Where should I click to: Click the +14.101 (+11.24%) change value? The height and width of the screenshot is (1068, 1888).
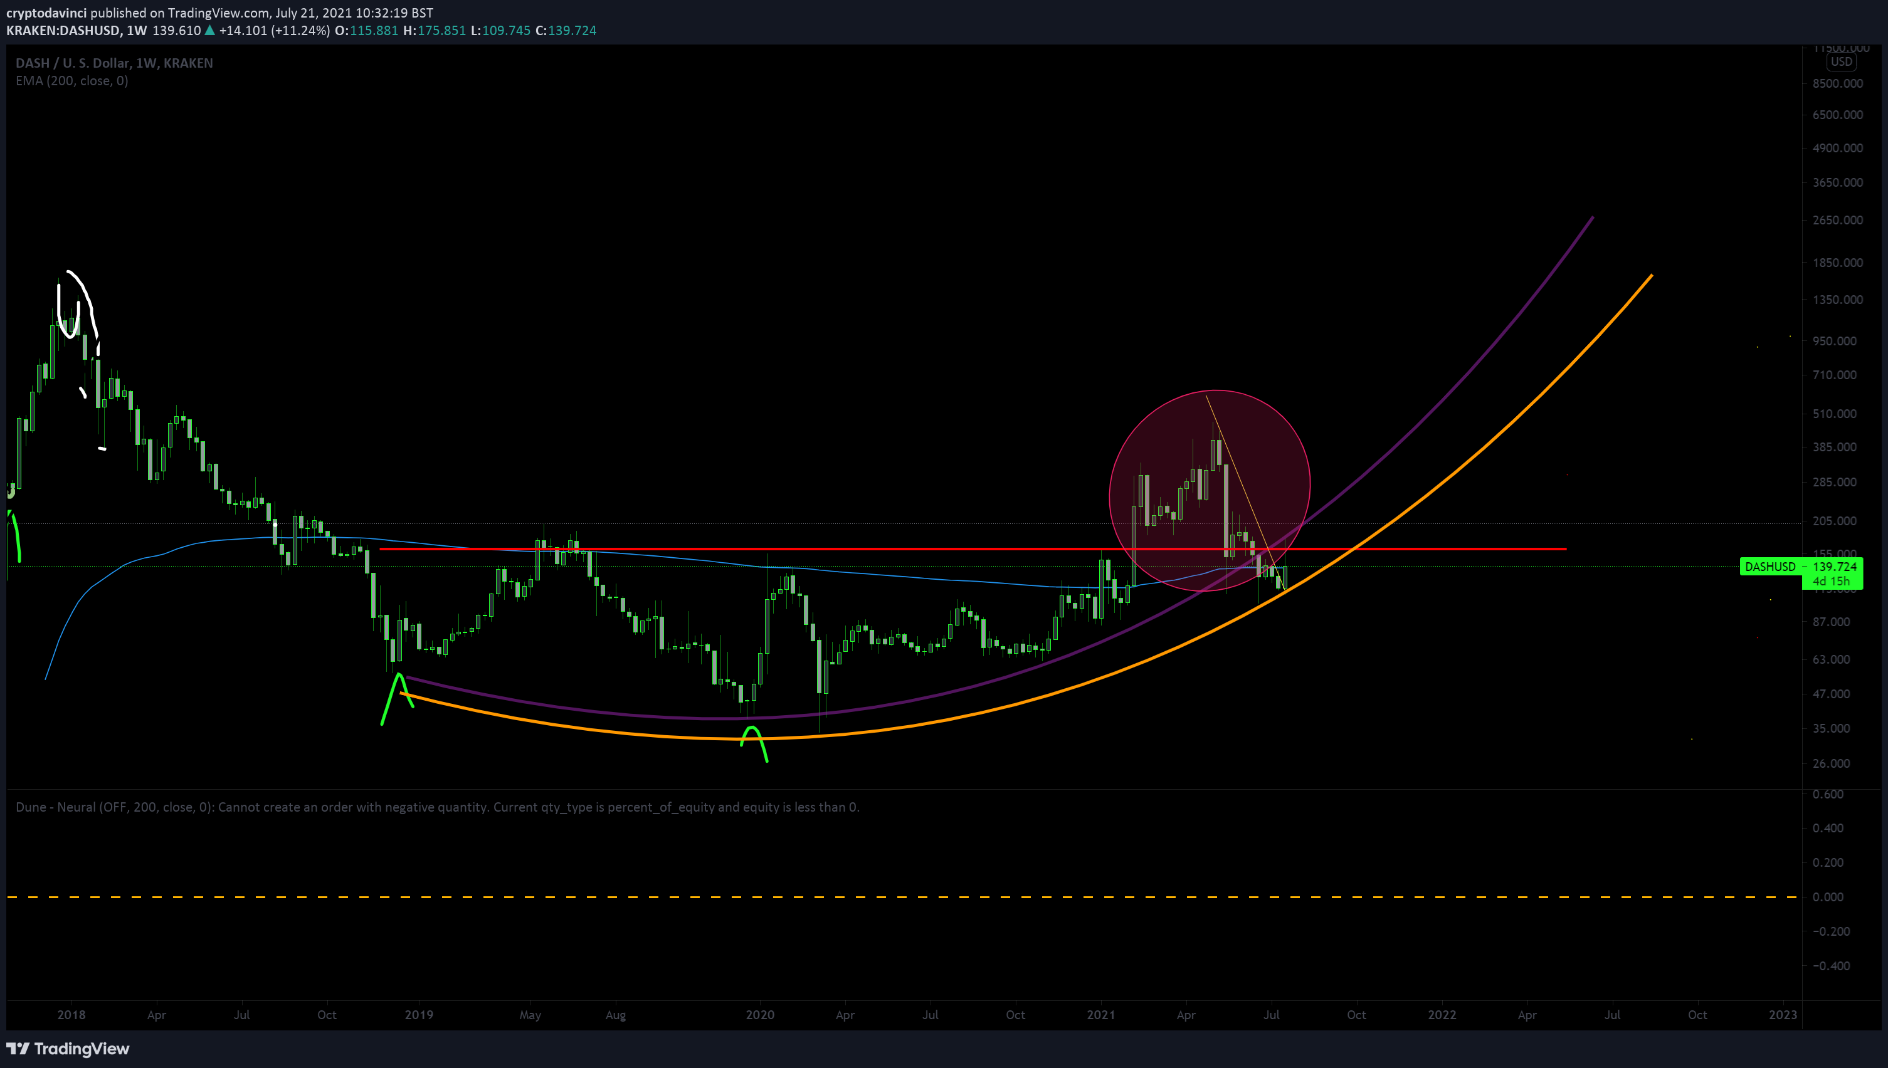275,30
